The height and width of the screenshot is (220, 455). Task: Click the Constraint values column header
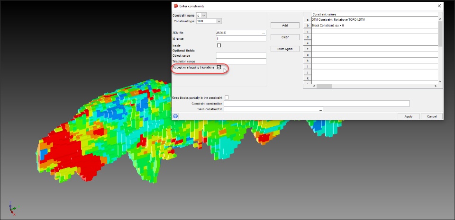(374, 14)
